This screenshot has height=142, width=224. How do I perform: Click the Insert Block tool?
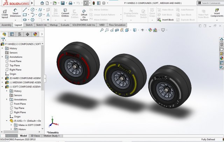[x=166, y=20]
